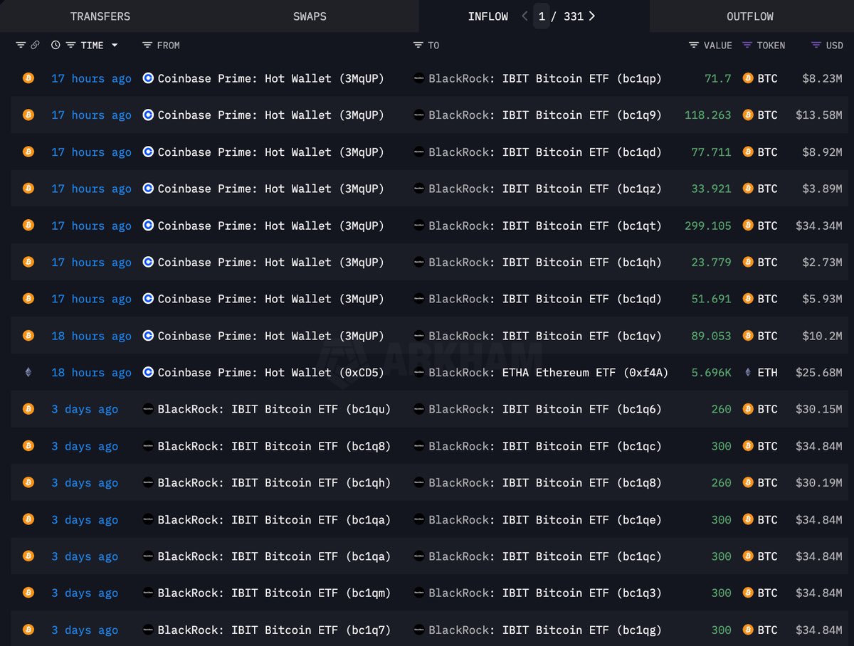Switch to the TRANSFERS tab
This screenshot has width=854, height=646.
pyautogui.click(x=100, y=16)
